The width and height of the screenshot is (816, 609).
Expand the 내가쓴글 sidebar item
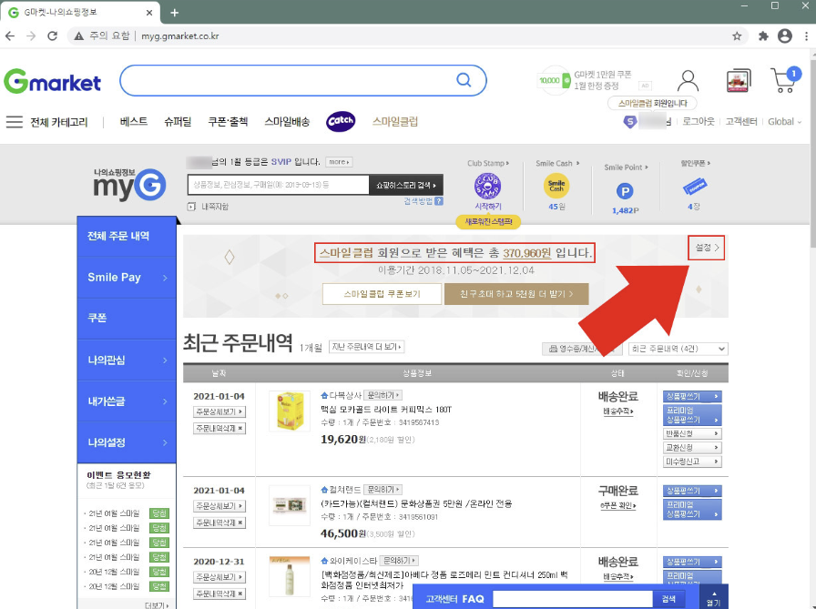(127, 401)
